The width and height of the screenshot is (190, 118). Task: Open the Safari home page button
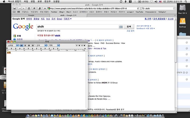pos(29,8)
